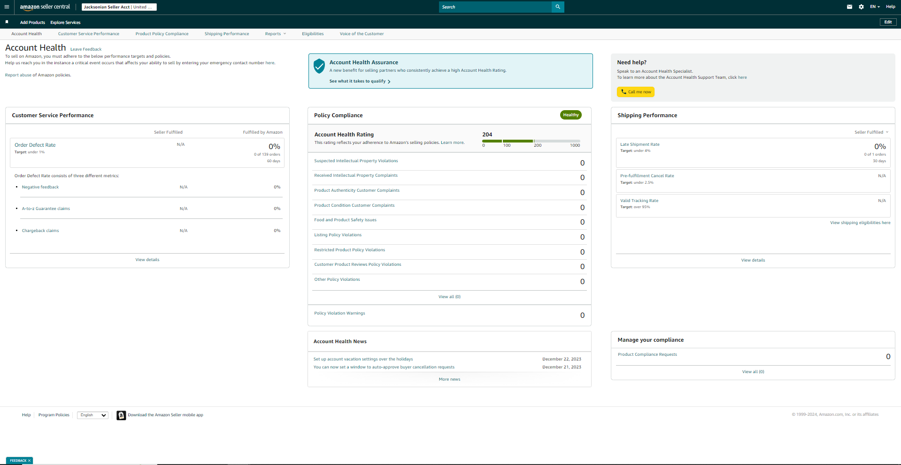Click the Call me now button

click(636, 92)
